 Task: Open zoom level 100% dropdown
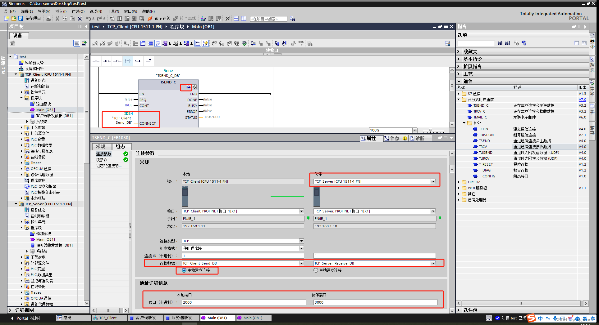415,130
